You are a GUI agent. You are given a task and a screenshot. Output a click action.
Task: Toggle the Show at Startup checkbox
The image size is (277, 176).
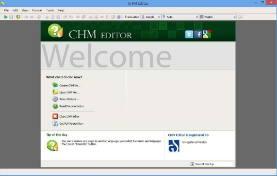pyautogui.click(x=192, y=164)
